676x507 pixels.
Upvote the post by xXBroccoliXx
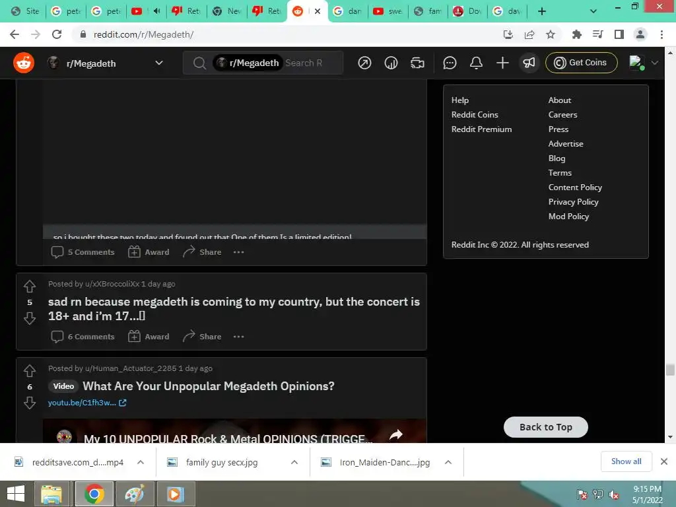click(30, 286)
